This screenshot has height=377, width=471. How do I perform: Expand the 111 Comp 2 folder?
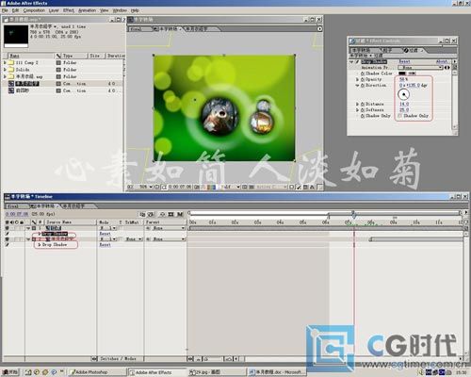5,62
